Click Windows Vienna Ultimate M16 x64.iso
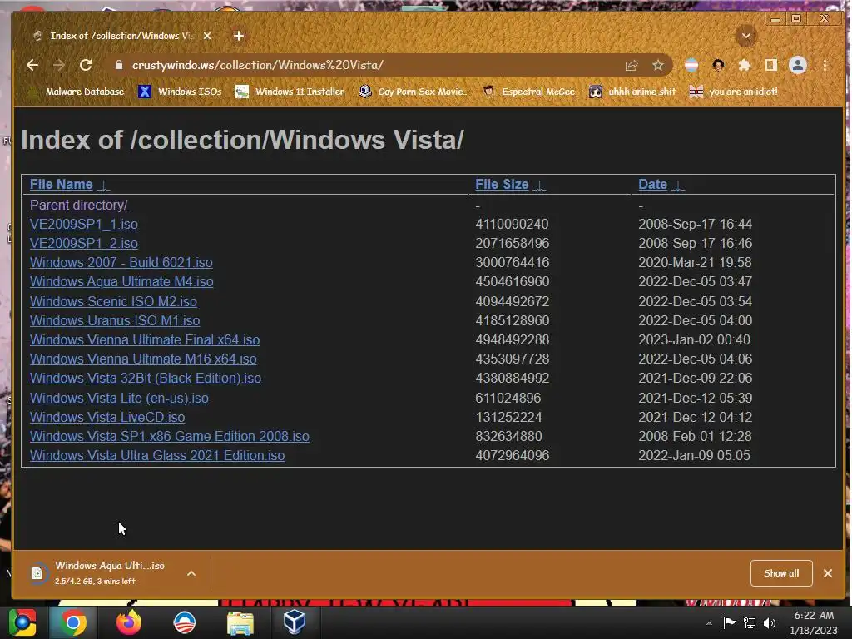The height and width of the screenshot is (639, 852). pyautogui.click(x=143, y=359)
